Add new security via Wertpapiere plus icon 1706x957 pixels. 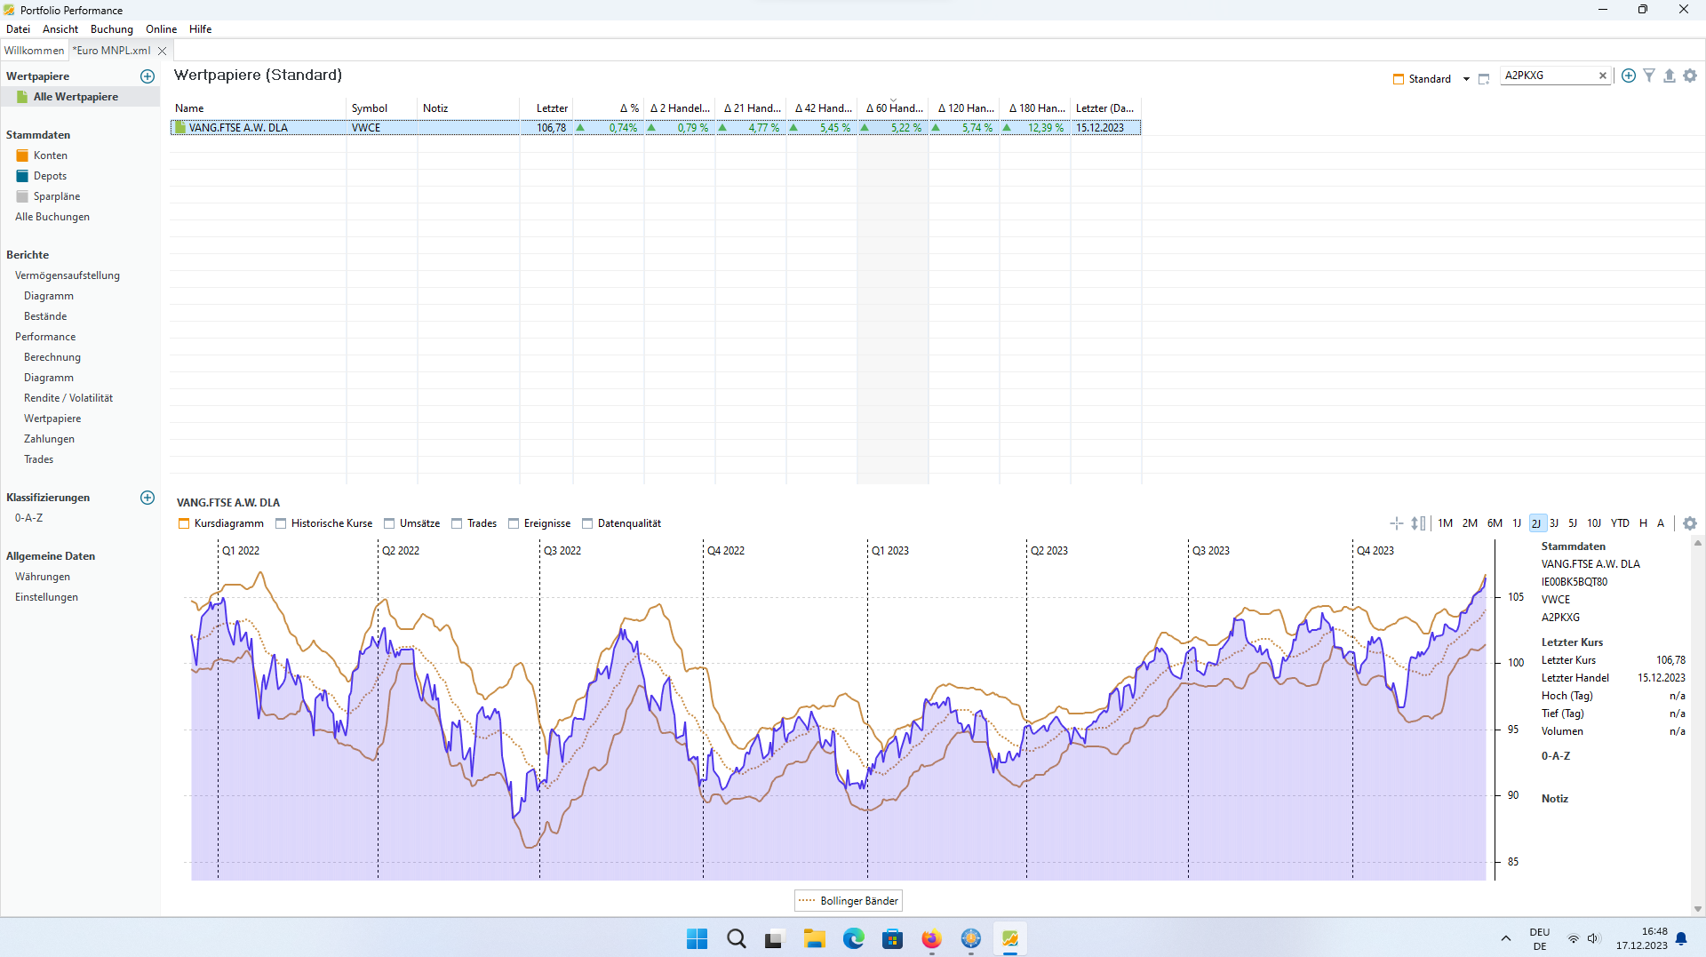point(147,76)
